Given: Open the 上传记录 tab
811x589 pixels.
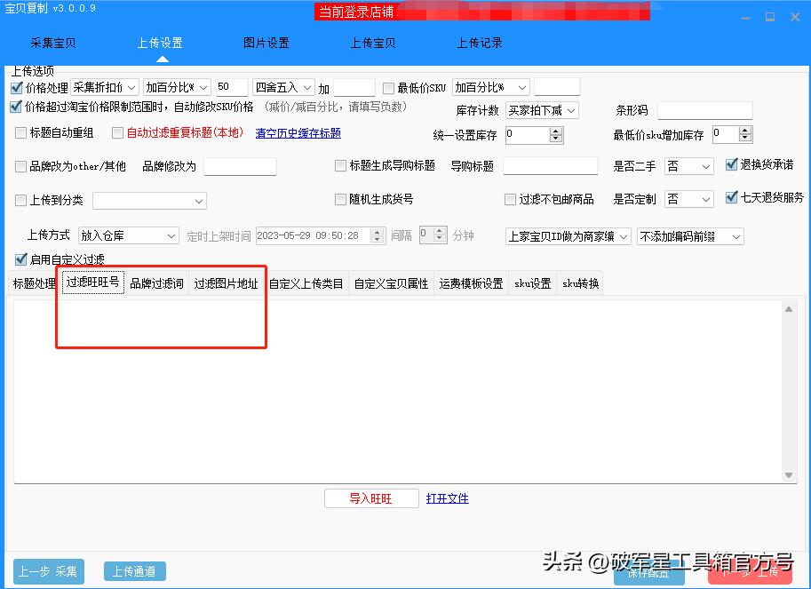Looking at the screenshot, I should click(x=480, y=41).
